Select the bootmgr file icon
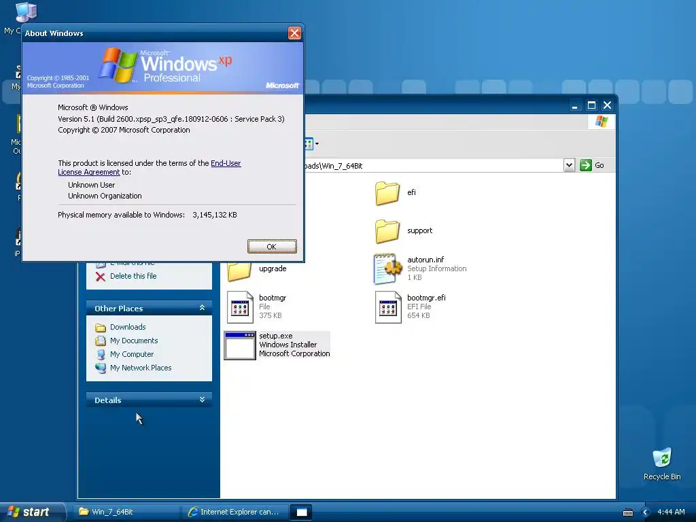This screenshot has height=522, width=696. (x=240, y=307)
